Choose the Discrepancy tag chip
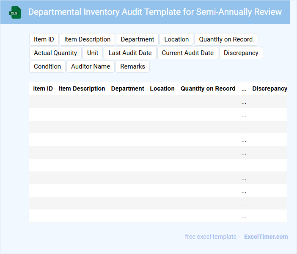This screenshot has height=254, width=297. 241,53
